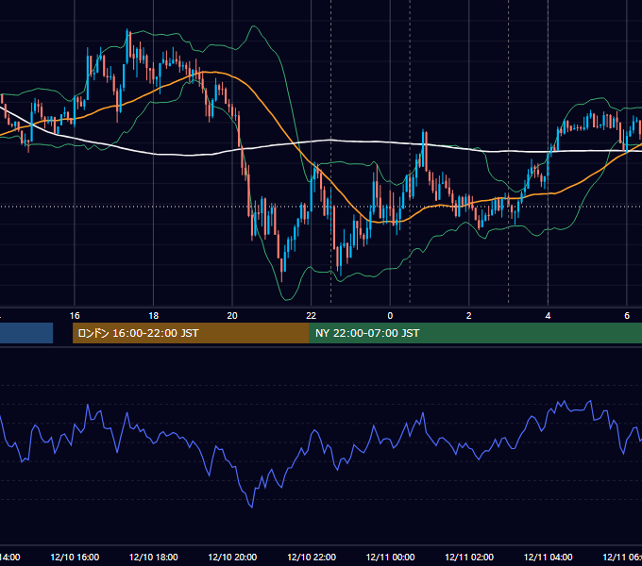
Task: Click the 12/10 22:00 label on indicator axis
Action: pyautogui.click(x=312, y=557)
